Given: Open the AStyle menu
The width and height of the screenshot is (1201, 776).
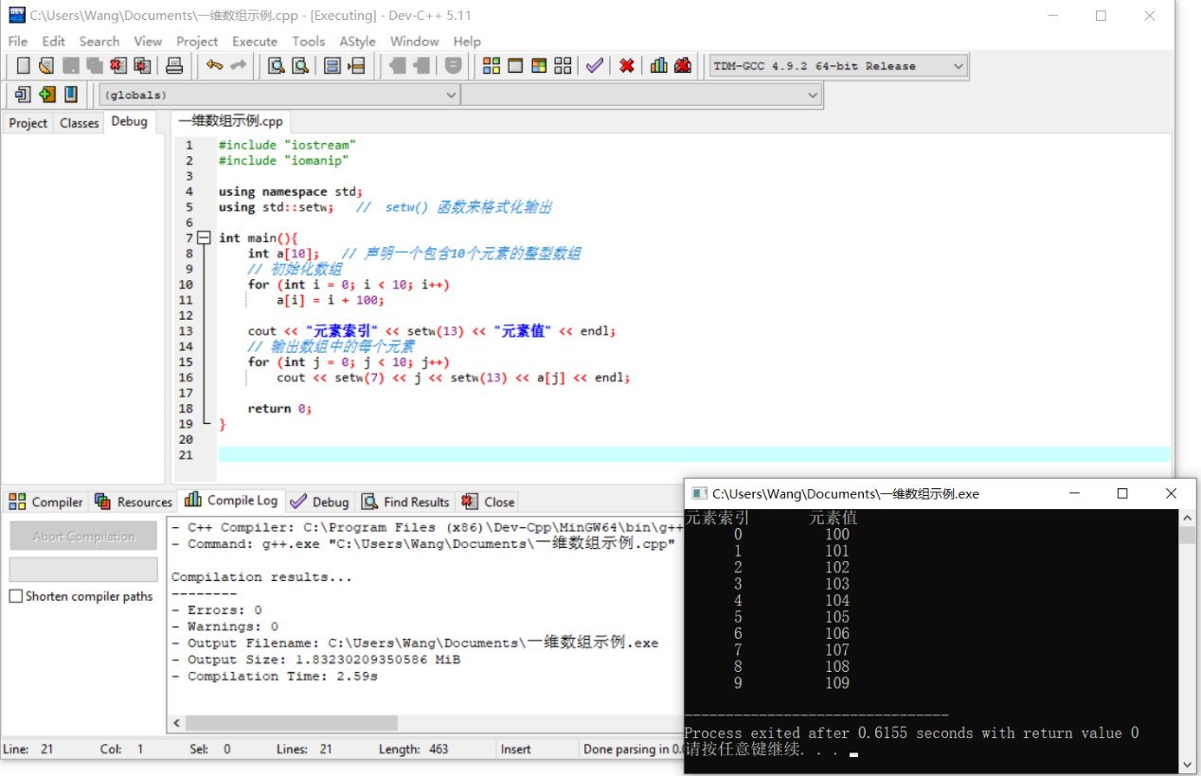Looking at the screenshot, I should click(358, 42).
